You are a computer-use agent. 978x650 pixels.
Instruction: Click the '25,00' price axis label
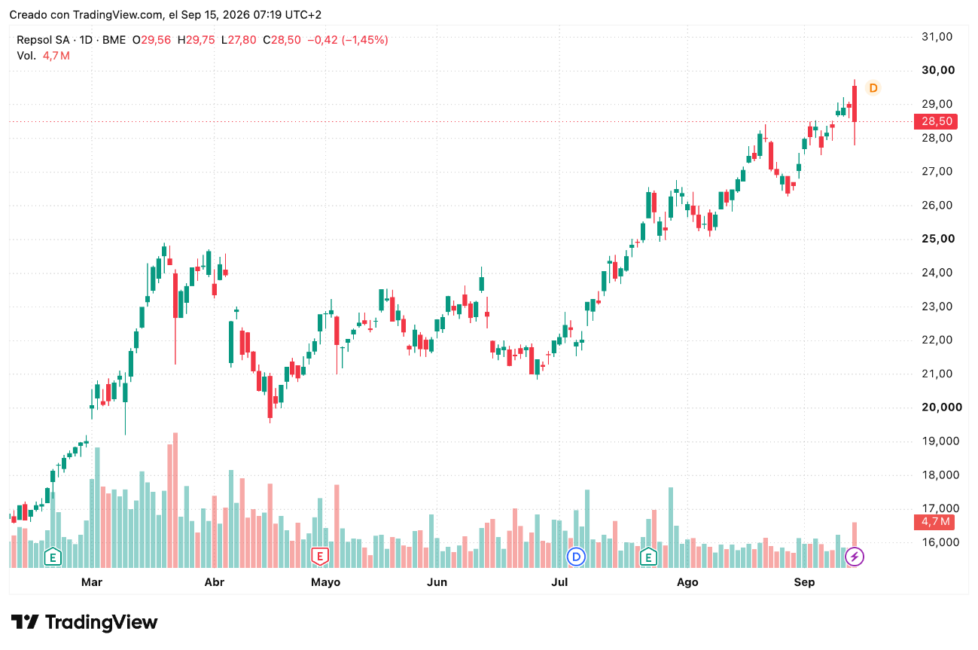938,239
